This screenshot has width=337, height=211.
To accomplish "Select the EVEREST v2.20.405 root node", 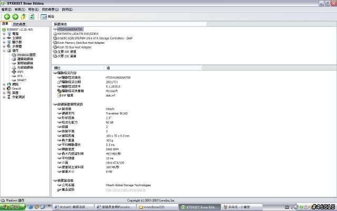I will point(20,30).
